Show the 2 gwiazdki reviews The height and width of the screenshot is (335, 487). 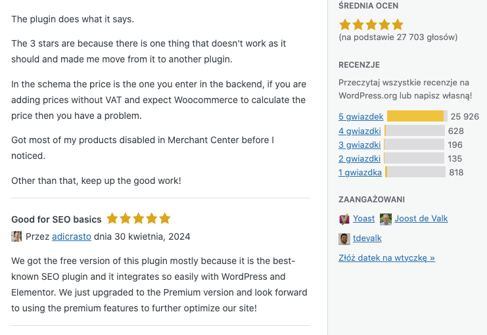pyautogui.click(x=359, y=158)
